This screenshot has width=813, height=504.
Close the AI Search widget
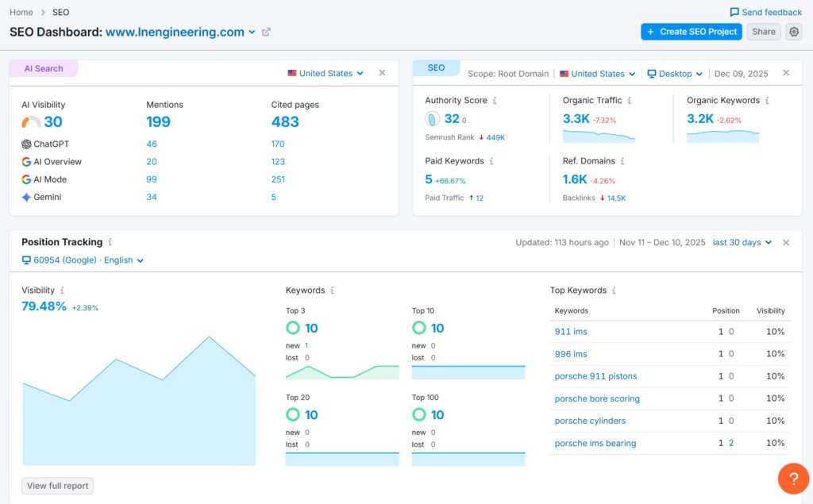click(x=382, y=73)
